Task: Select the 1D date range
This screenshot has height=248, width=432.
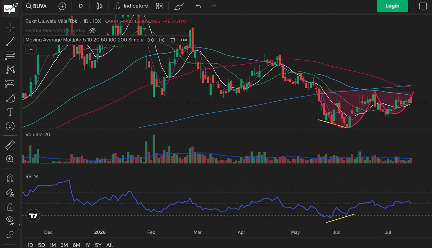Action: point(31,245)
